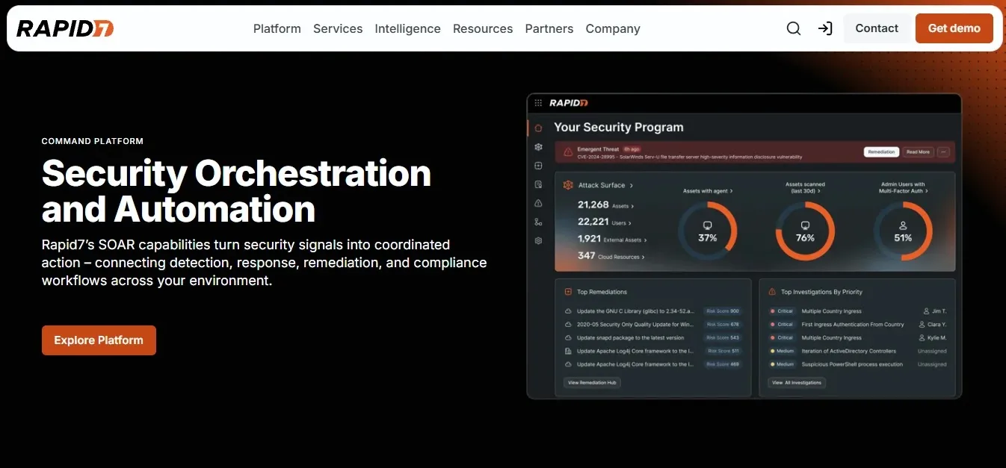Click the sign-in arrow icon in the header
The image size is (1006, 468).
[825, 28]
